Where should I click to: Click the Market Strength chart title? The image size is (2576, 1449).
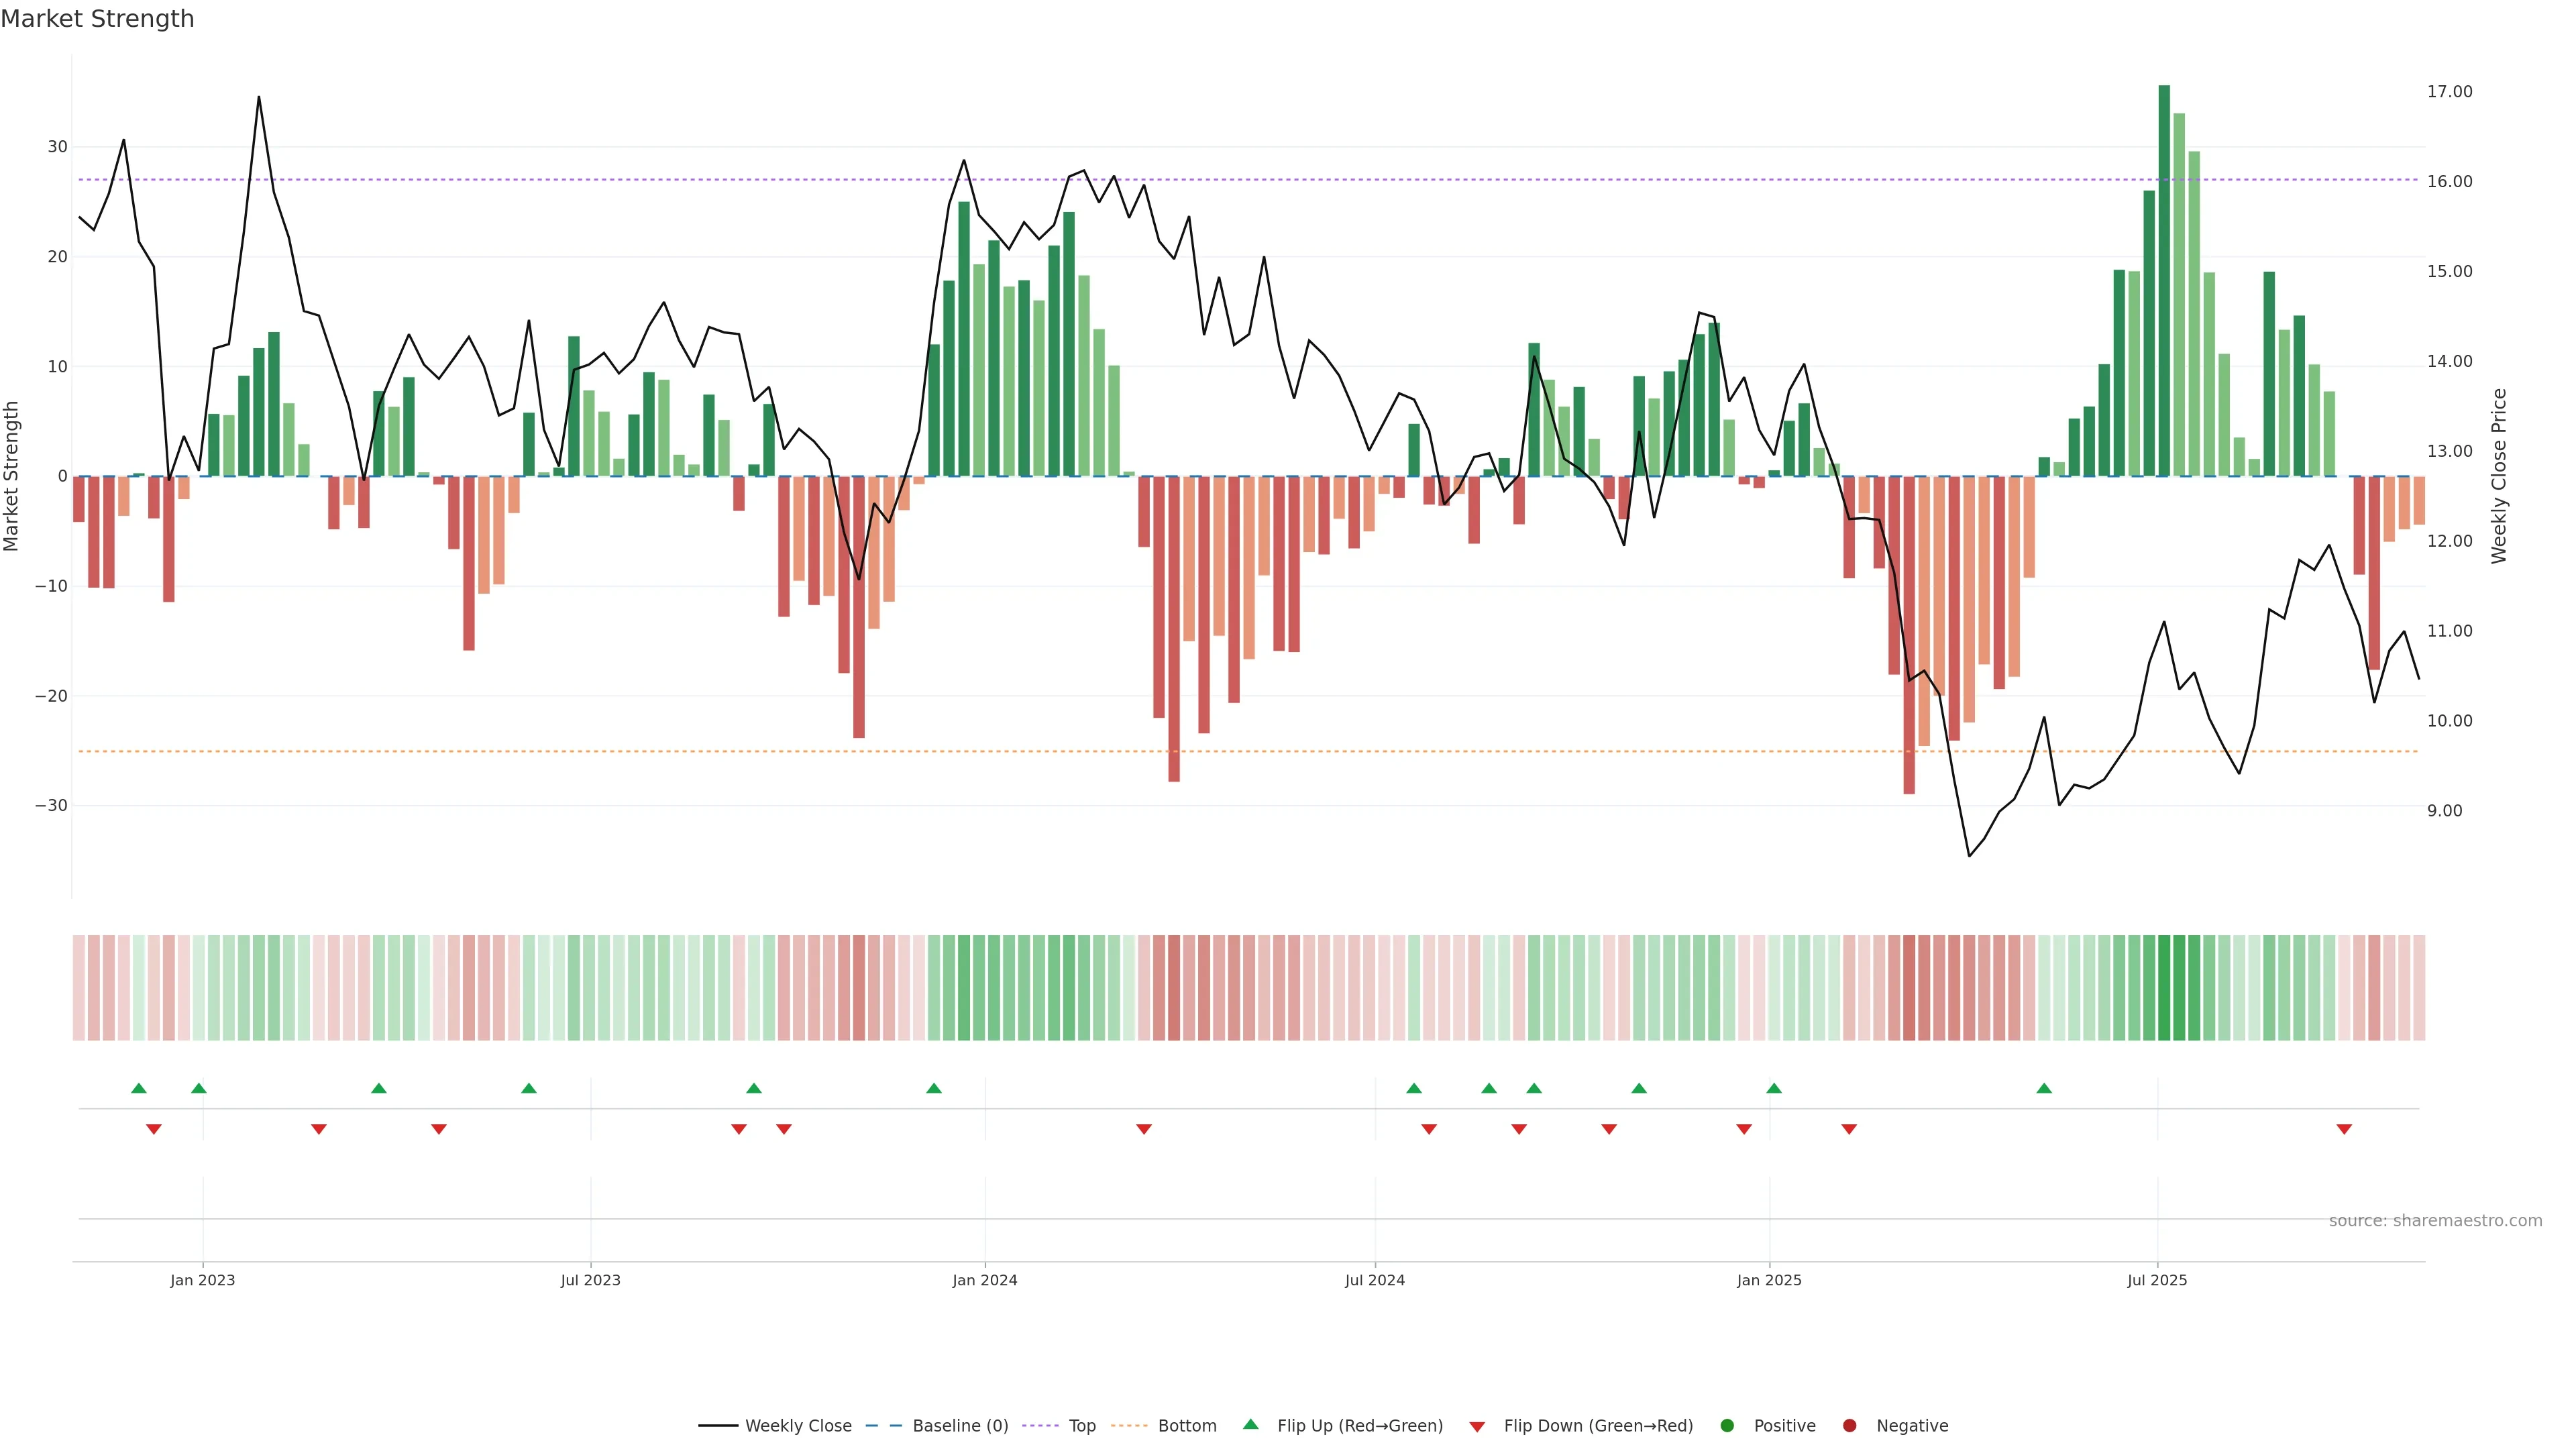pos(97,19)
